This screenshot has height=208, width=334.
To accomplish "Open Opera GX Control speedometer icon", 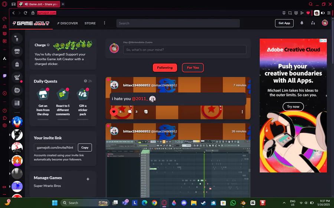I will coord(4,19).
